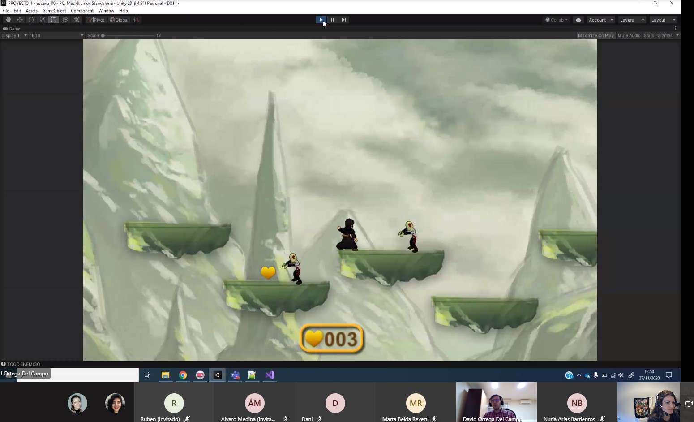Select the Rotate tool
The height and width of the screenshot is (422, 694).
pos(31,20)
